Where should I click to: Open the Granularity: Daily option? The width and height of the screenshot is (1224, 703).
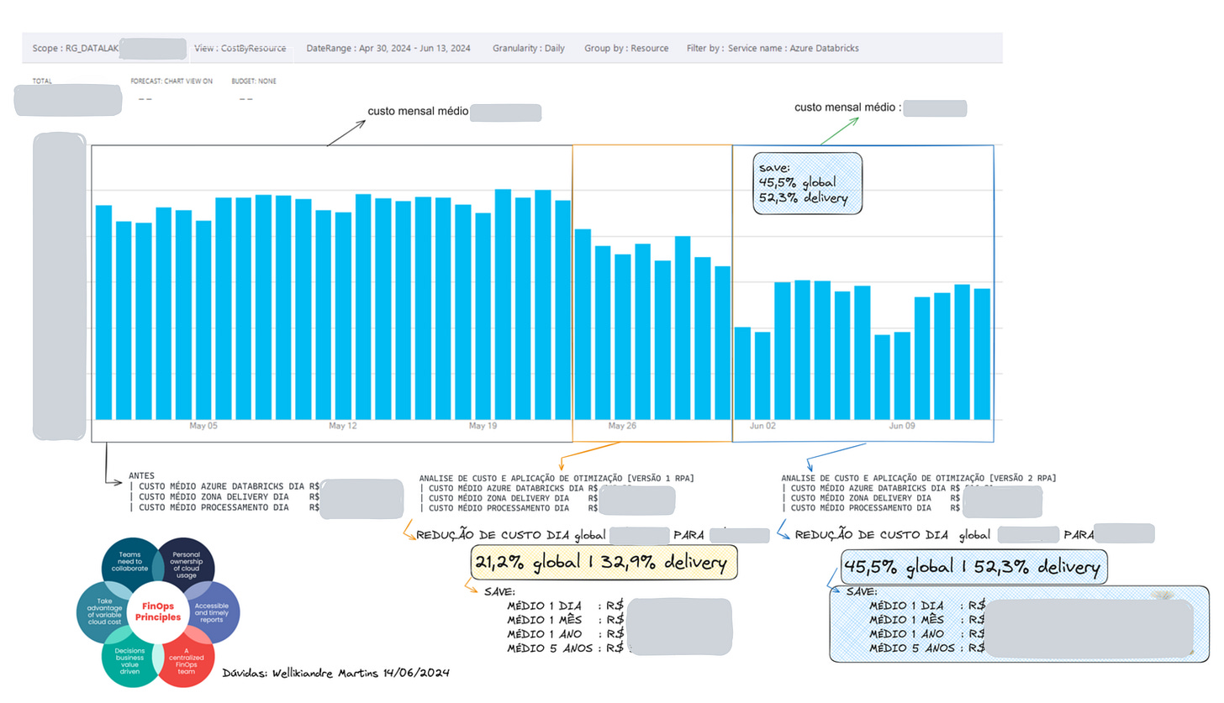[x=529, y=49]
